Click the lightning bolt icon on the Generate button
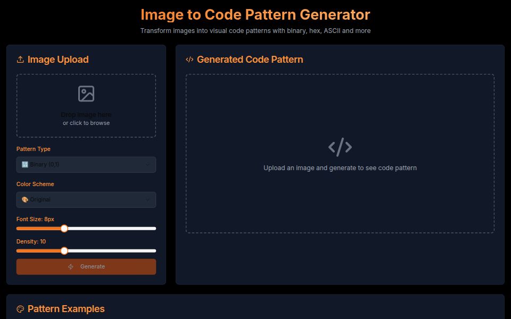 coord(71,266)
